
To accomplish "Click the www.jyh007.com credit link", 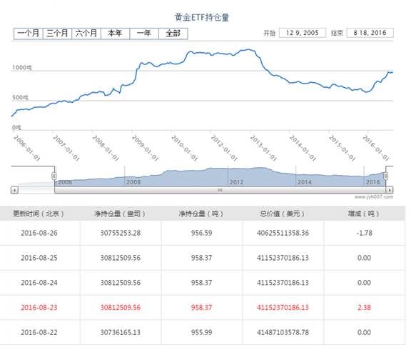I will [374, 196].
